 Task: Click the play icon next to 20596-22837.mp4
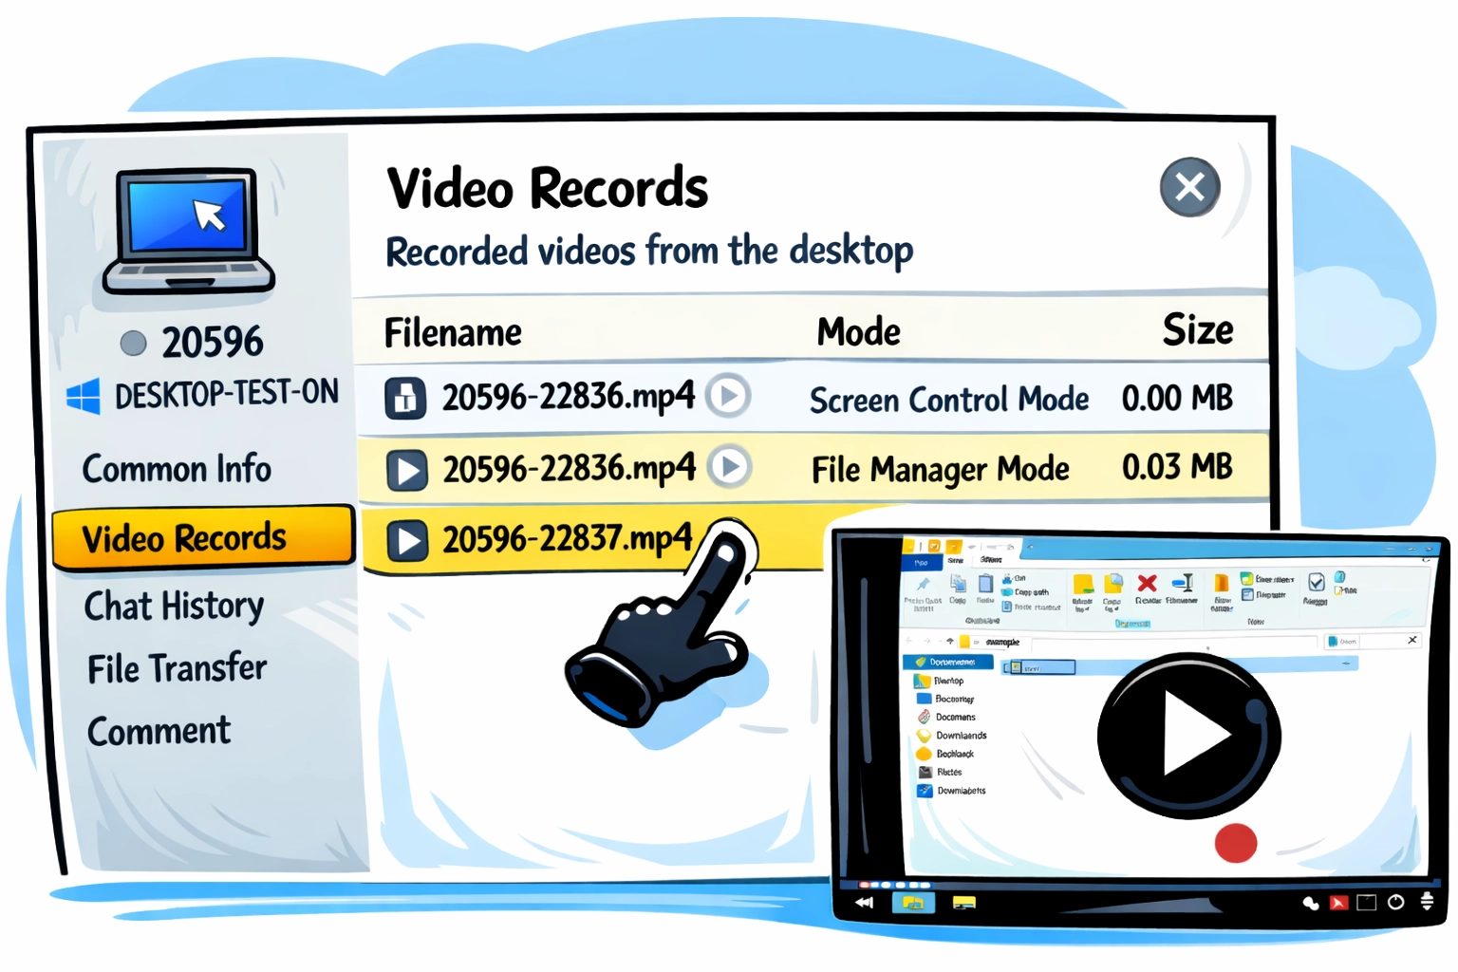pyautogui.click(x=407, y=541)
